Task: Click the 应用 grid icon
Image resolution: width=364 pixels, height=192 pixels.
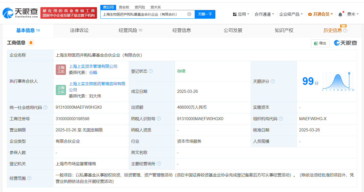Action: 235,14
